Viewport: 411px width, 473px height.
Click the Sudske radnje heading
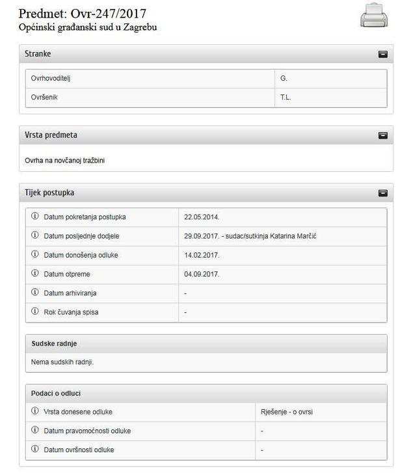(x=54, y=343)
